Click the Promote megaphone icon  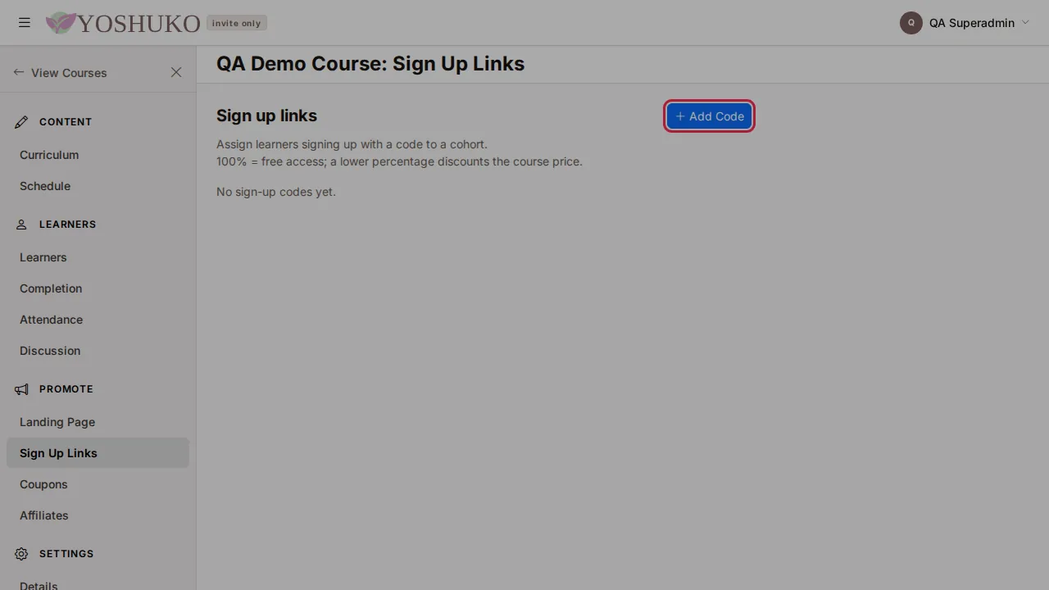[x=21, y=389]
